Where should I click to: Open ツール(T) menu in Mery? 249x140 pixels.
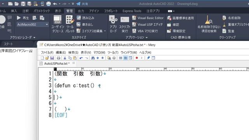[x=113, y=52]
